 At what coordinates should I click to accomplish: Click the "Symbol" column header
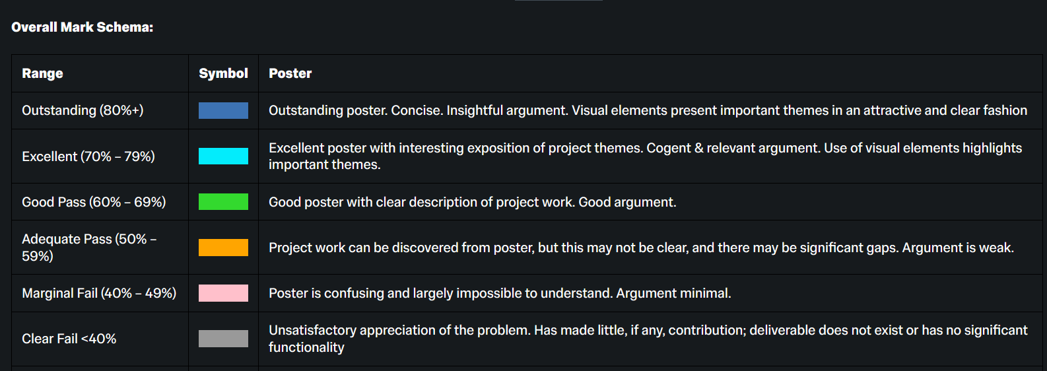pyautogui.click(x=223, y=73)
